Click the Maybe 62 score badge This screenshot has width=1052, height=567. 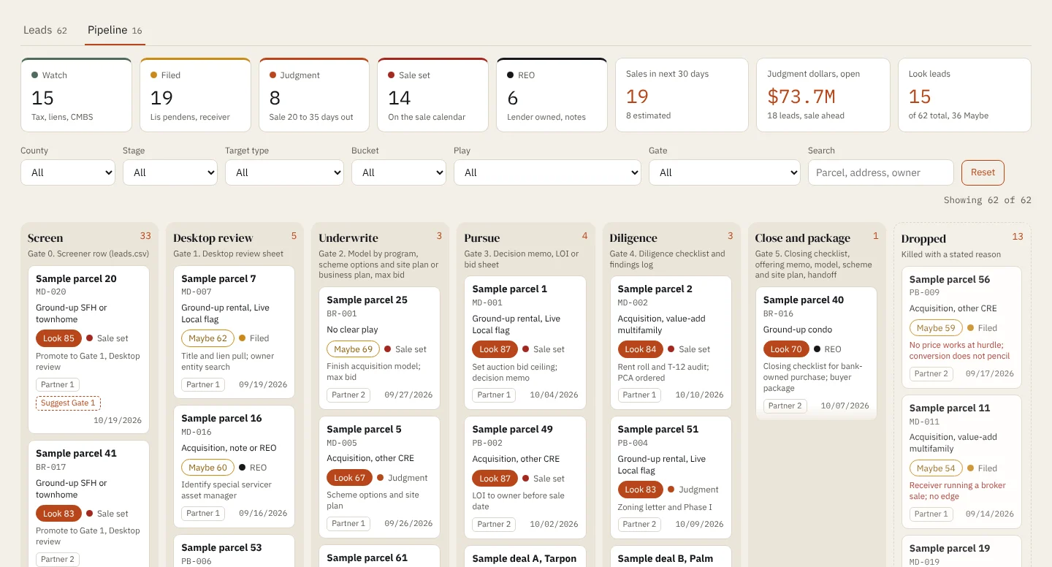[x=207, y=338]
